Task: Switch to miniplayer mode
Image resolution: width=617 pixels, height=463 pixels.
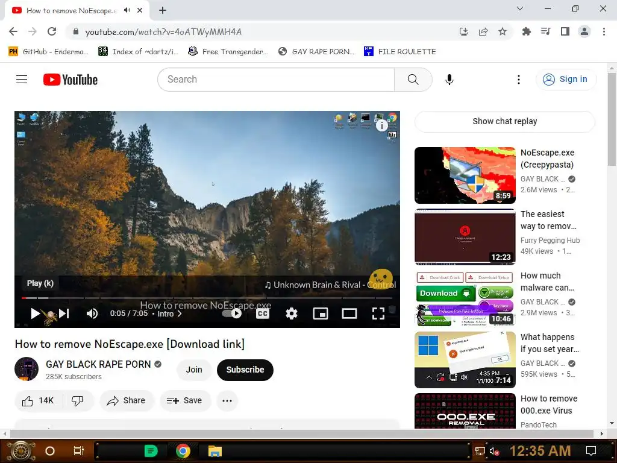Action: [321, 313]
